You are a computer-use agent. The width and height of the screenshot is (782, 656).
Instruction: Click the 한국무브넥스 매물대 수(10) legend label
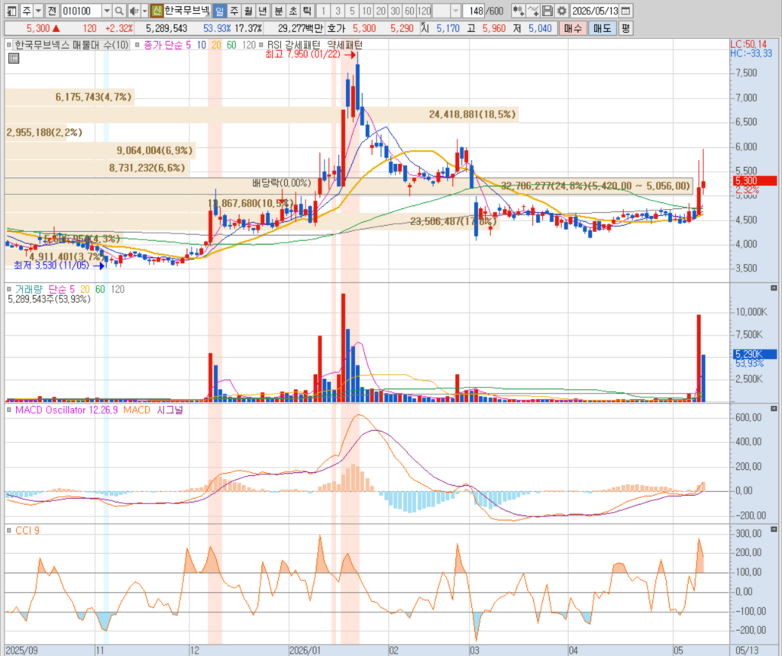click(71, 45)
